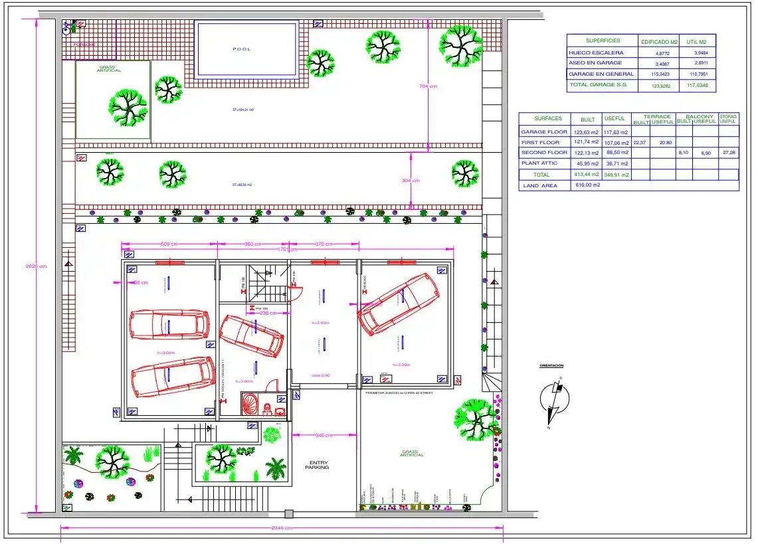The height and width of the screenshot is (544, 758).
Task: Click the SUPERFICIES table header
Action: (603, 41)
